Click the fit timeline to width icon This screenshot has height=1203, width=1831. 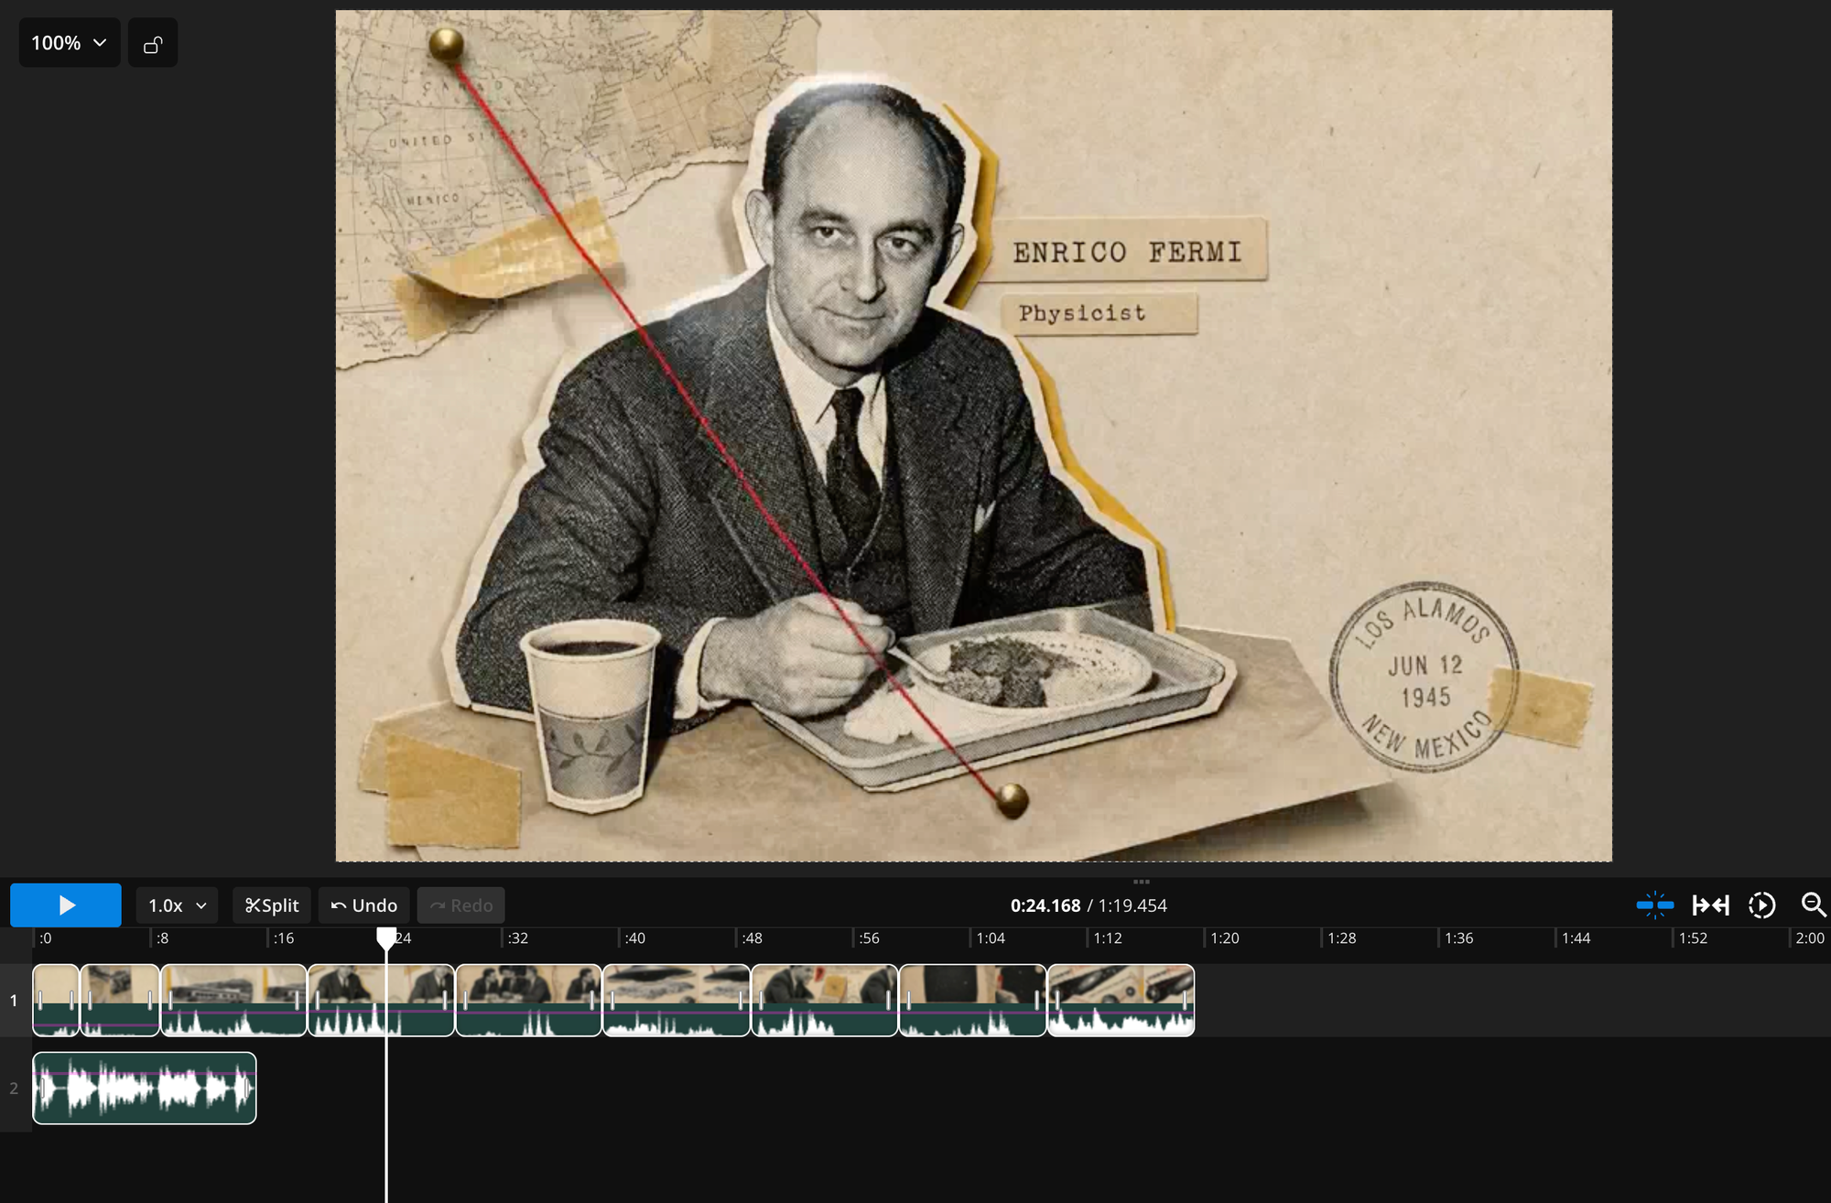coord(1710,905)
